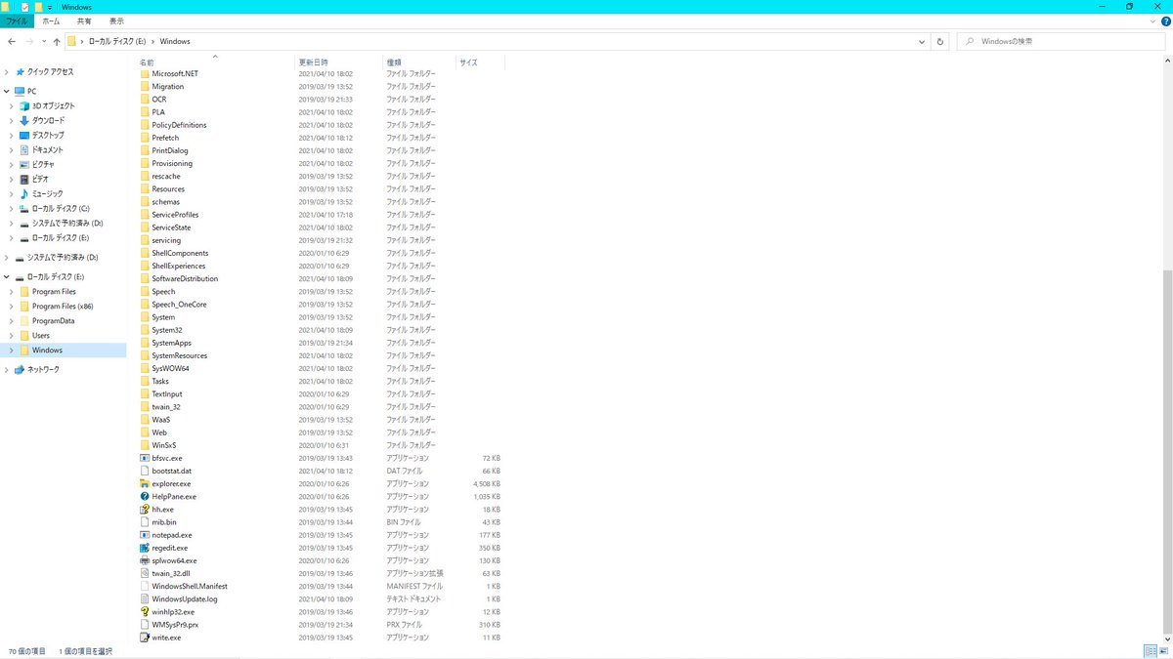
Task: Open quick access toolbar customize dropdown
Action: pos(50,7)
